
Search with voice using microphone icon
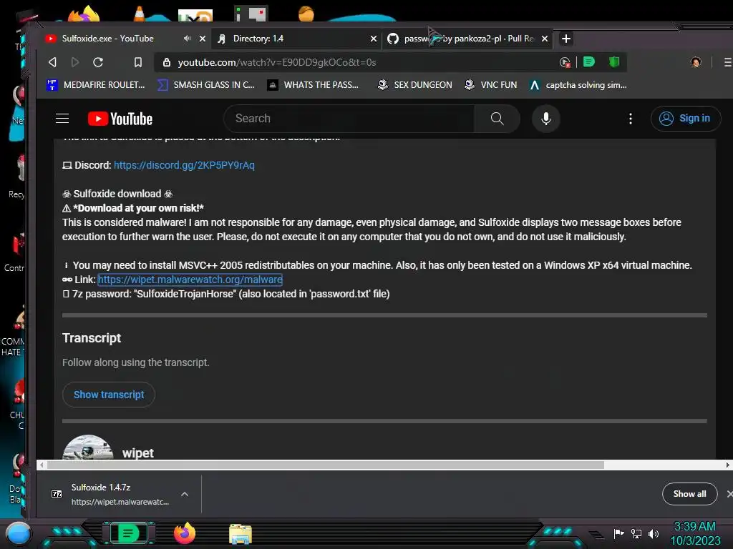point(545,119)
